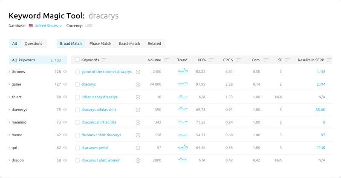Hide the 'shiert' group with eye icon
This screenshot has height=178, width=341.
point(65,97)
